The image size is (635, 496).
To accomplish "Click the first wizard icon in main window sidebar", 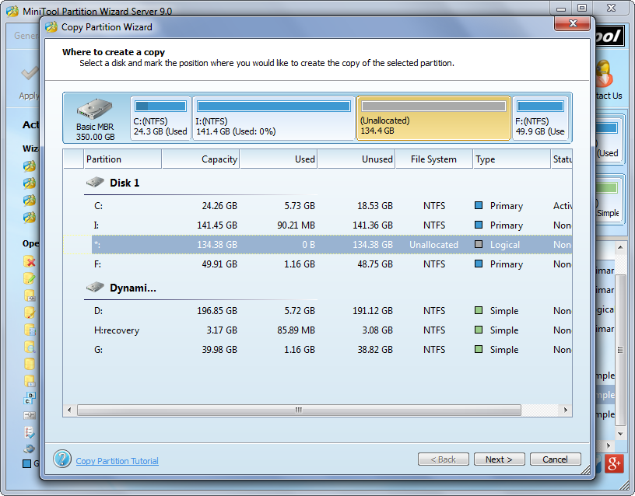I will pos(30,166).
